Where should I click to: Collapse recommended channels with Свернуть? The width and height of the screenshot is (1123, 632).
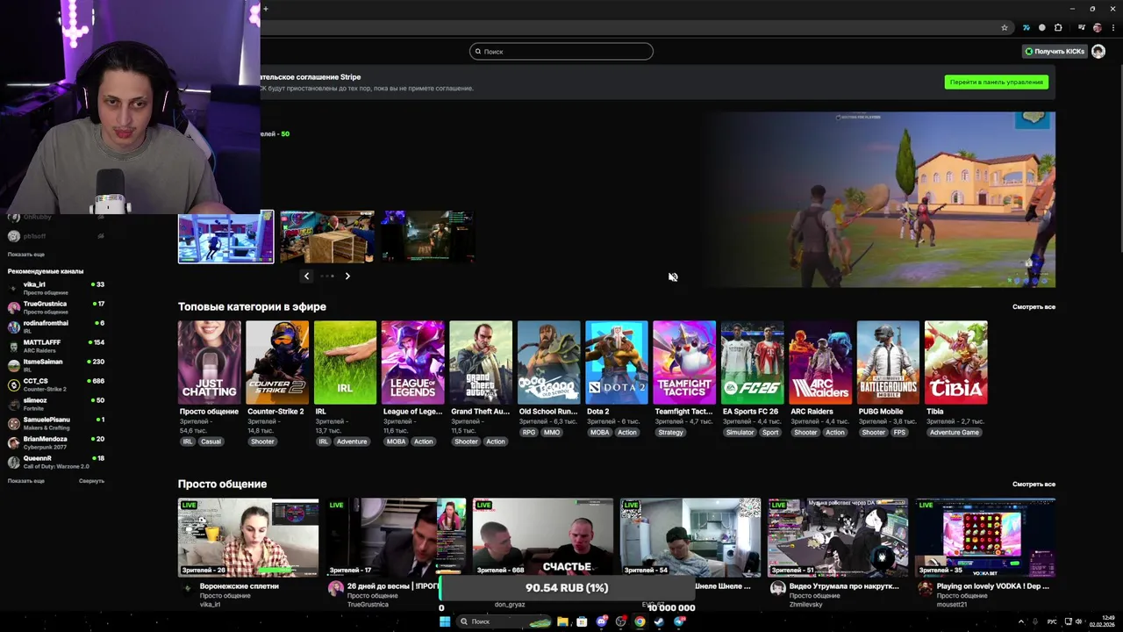point(91,481)
